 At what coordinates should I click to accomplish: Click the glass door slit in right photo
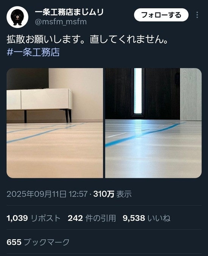point(138,91)
